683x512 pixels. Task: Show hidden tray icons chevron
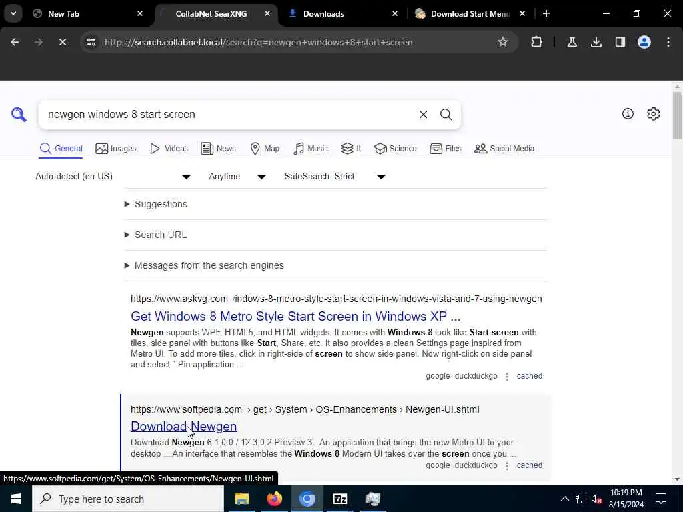(x=564, y=499)
